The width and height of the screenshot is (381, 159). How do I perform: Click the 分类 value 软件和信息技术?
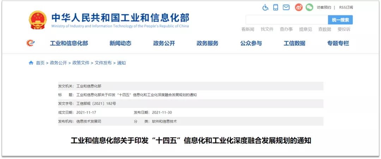(x=164, y=121)
